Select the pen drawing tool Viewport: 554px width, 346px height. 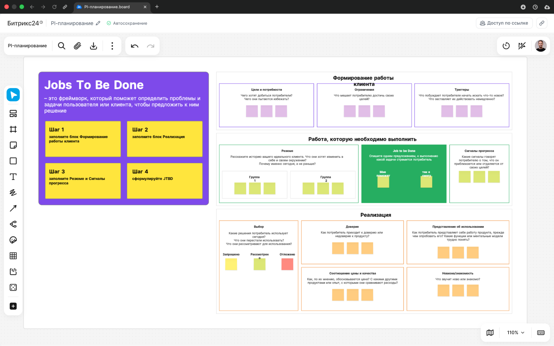click(x=13, y=192)
